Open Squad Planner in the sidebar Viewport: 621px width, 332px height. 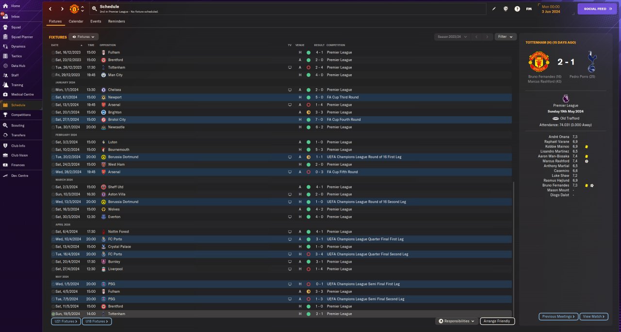(x=21, y=37)
